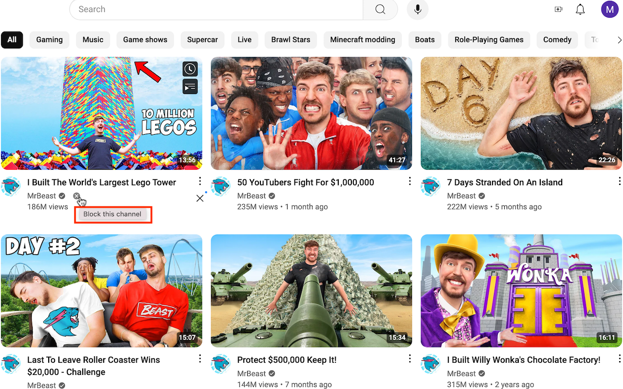The image size is (623, 389).
Task: Dismiss the Lego Tower recommendation with the X
Action: click(x=200, y=198)
